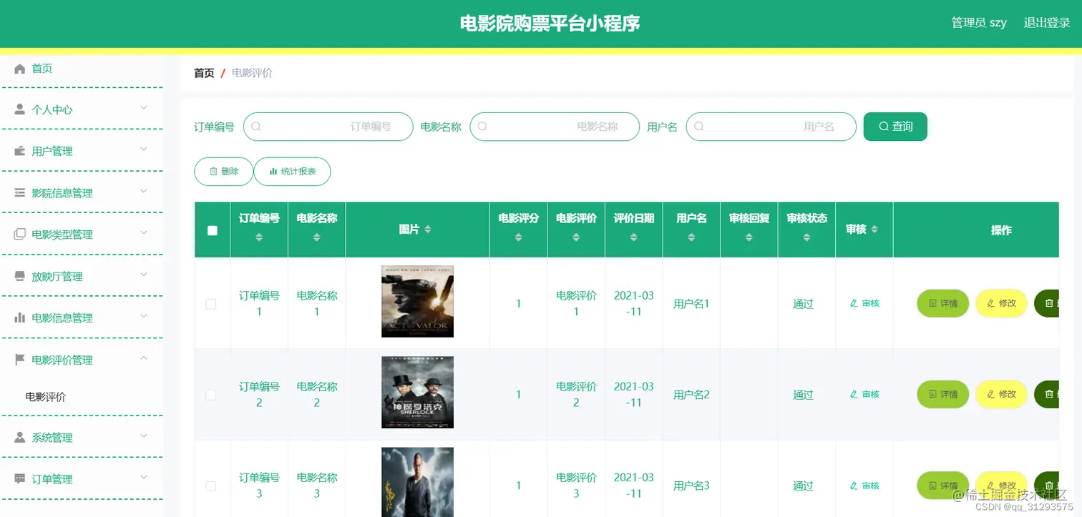1082x517 pixels.
Task: Click the 删除 button above the table
Action: click(223, 172)
